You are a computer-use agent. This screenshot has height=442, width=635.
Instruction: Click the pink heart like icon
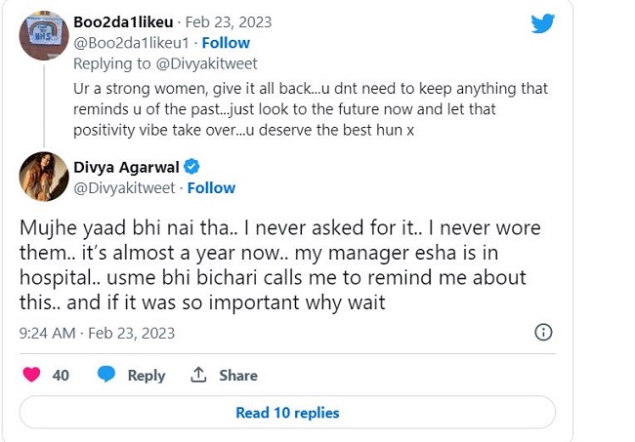pos(32,375)
